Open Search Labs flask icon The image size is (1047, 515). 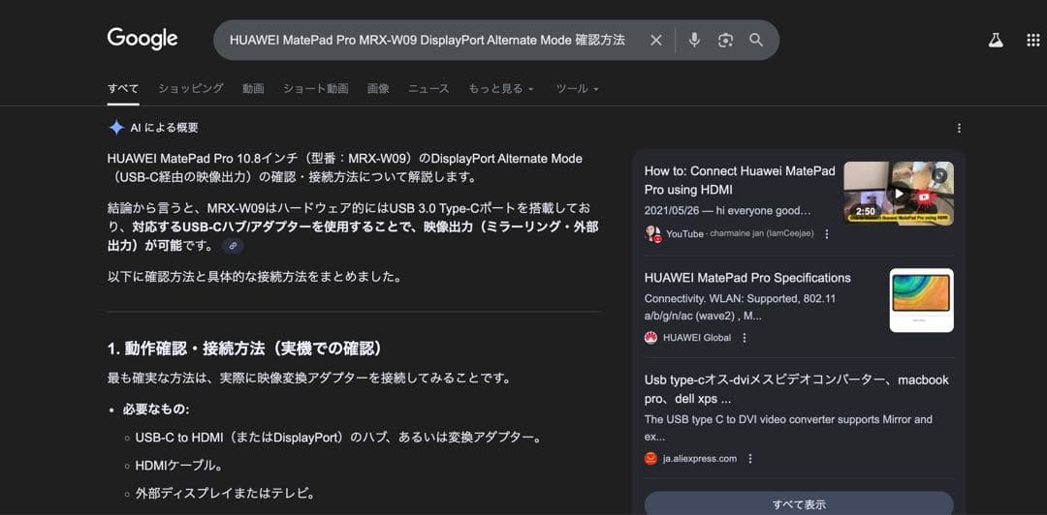(x=997, y=40)
